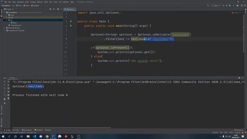Open Visual Studio Code from taskbar
The height and width of the screenshot is (139, 247).
tap(34, 136)
